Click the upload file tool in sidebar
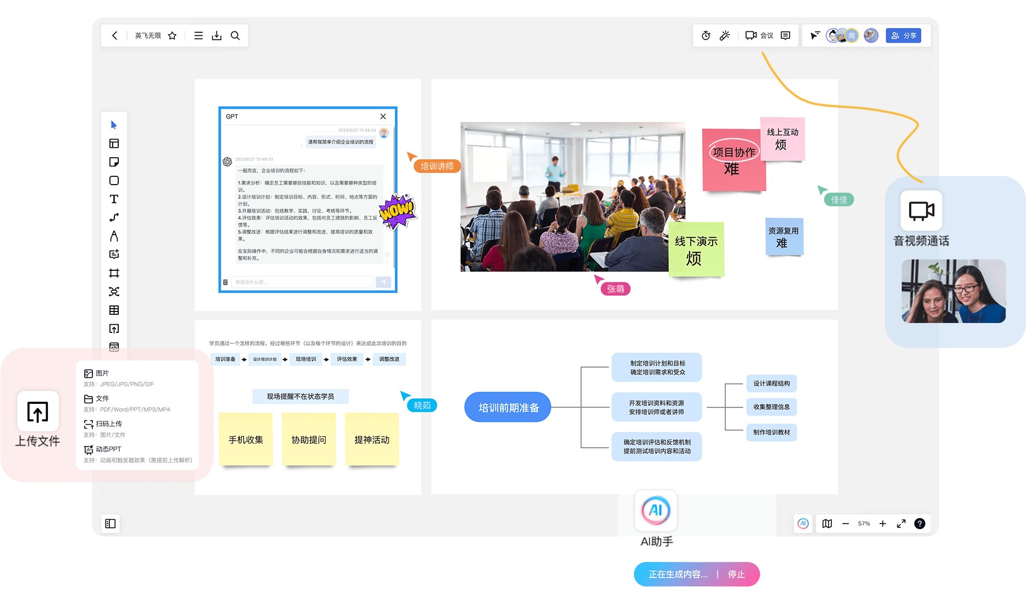Screen dimensions: 1026x612 pos(114,329)
